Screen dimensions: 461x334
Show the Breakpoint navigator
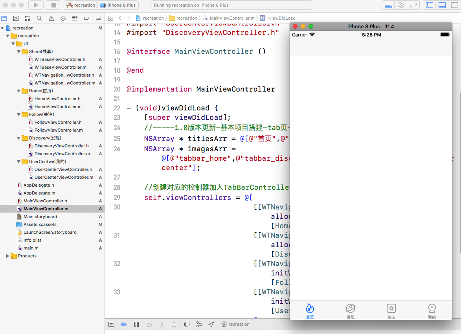point(86,18)
